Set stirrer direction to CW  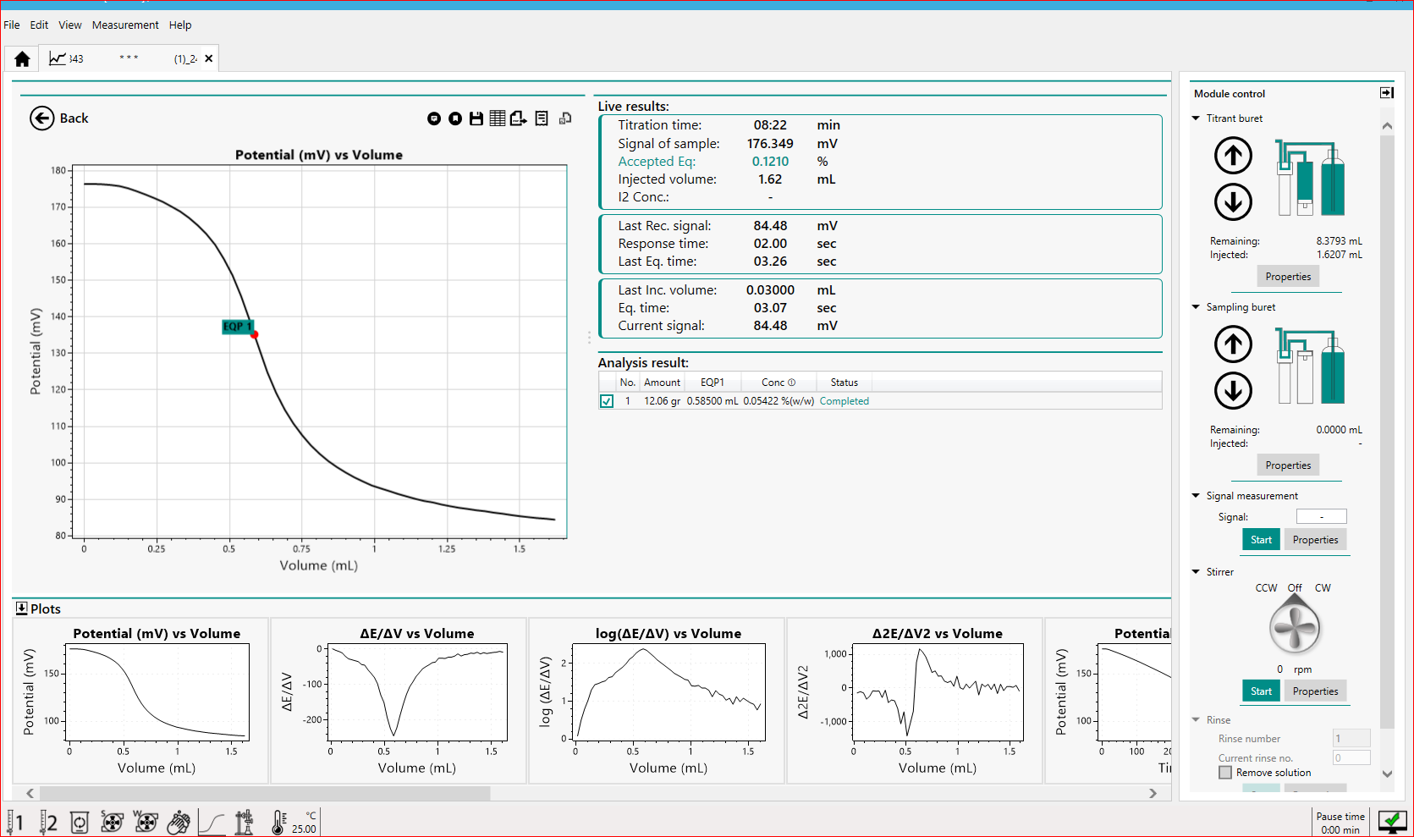pyautogui.click(x=1322, y=588)
